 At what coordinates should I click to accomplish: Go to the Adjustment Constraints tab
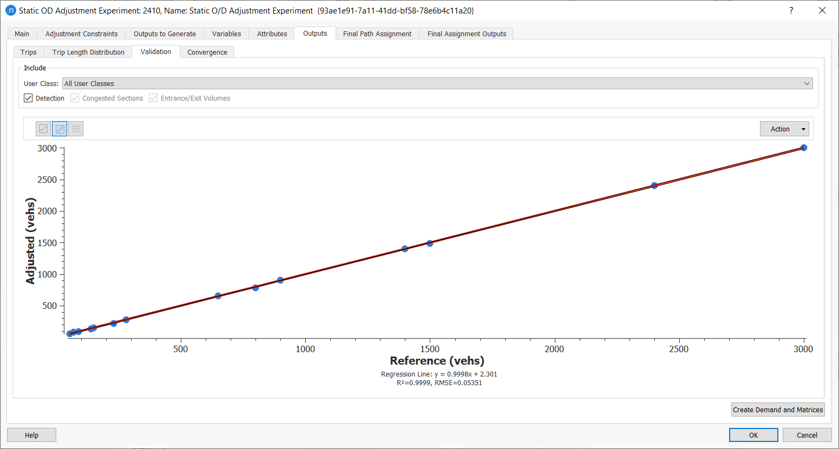(x=81, y=34)
